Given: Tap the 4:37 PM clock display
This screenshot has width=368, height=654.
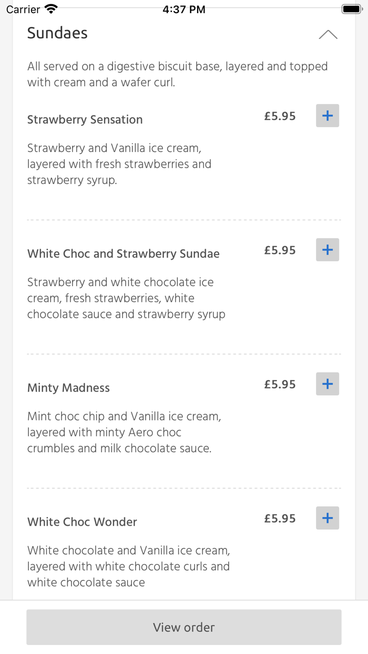Looking at the screenshot, I should pyautogui.click(x=184, y=8).
